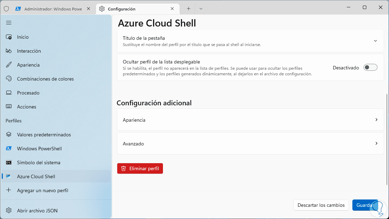Click the Símbolo del sistema icon

9,163
